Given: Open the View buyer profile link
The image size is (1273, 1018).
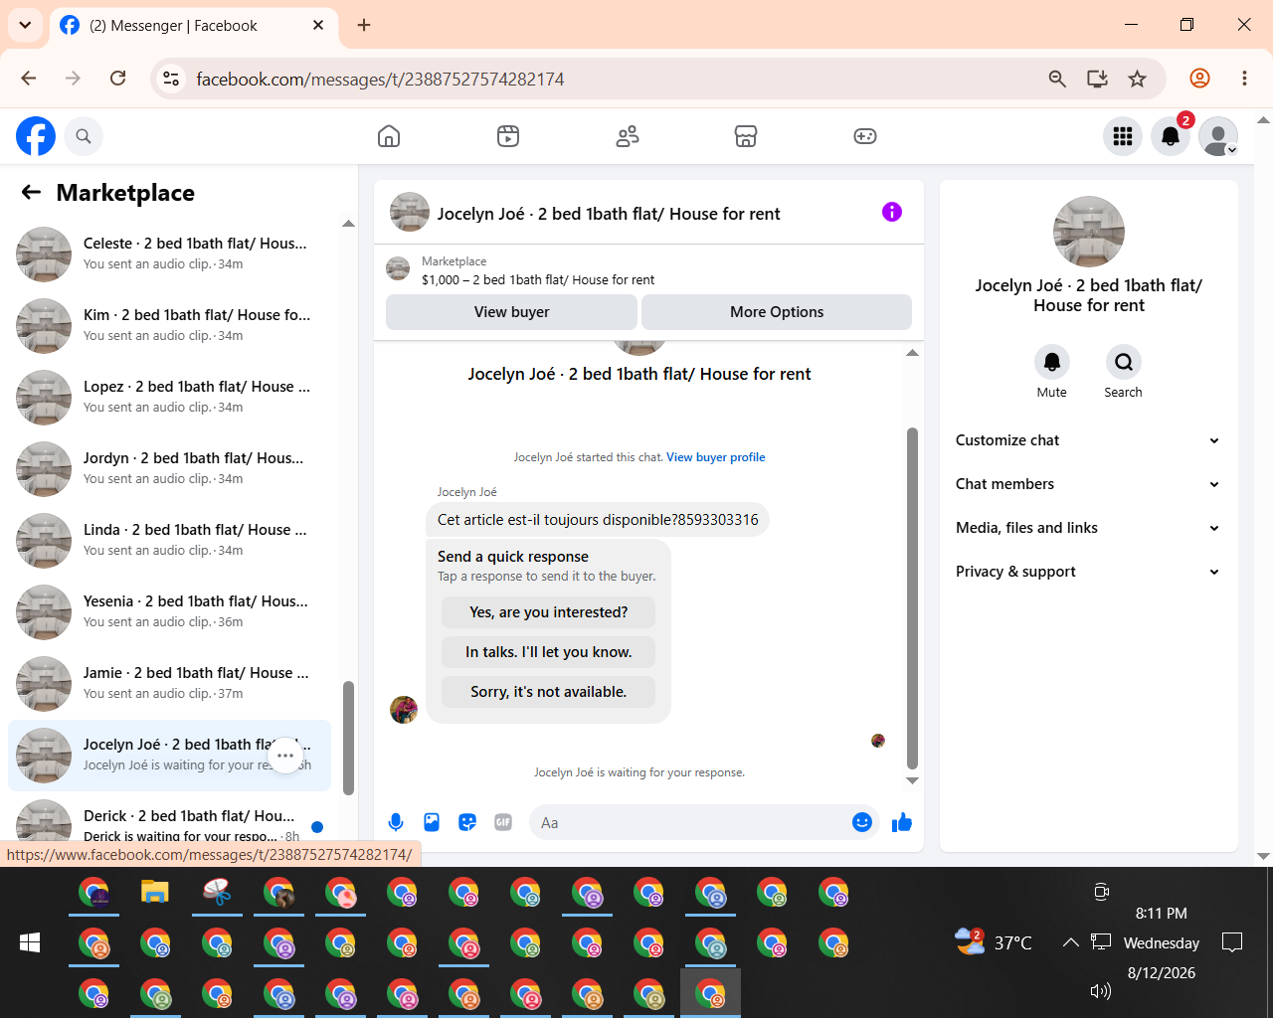Looking at the screenshot, I should click(716, 457).
